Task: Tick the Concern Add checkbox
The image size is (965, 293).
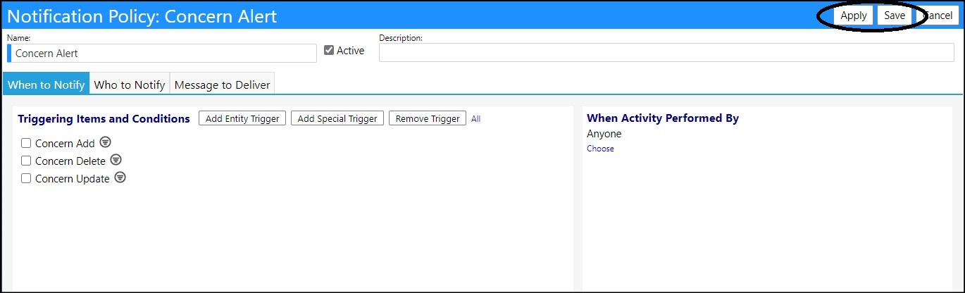Action: (26, 143)
